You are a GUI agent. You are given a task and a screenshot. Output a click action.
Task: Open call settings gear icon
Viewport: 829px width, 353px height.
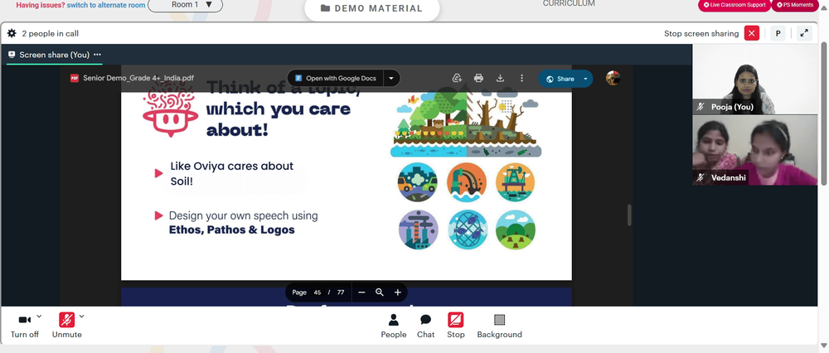12,33
